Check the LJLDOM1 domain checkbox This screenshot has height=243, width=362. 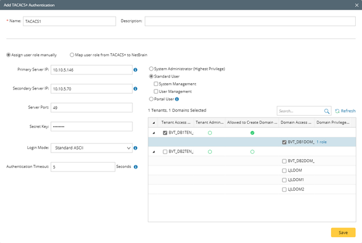pos(284,180)
